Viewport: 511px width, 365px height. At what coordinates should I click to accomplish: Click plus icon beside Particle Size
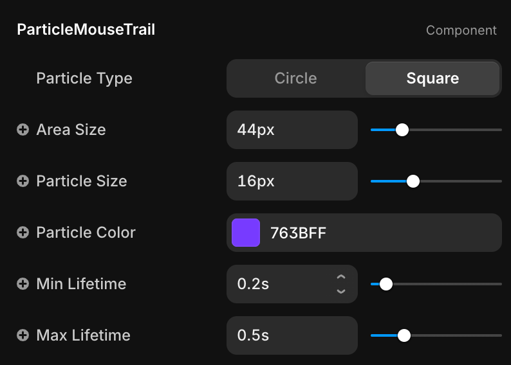[23, 181]
